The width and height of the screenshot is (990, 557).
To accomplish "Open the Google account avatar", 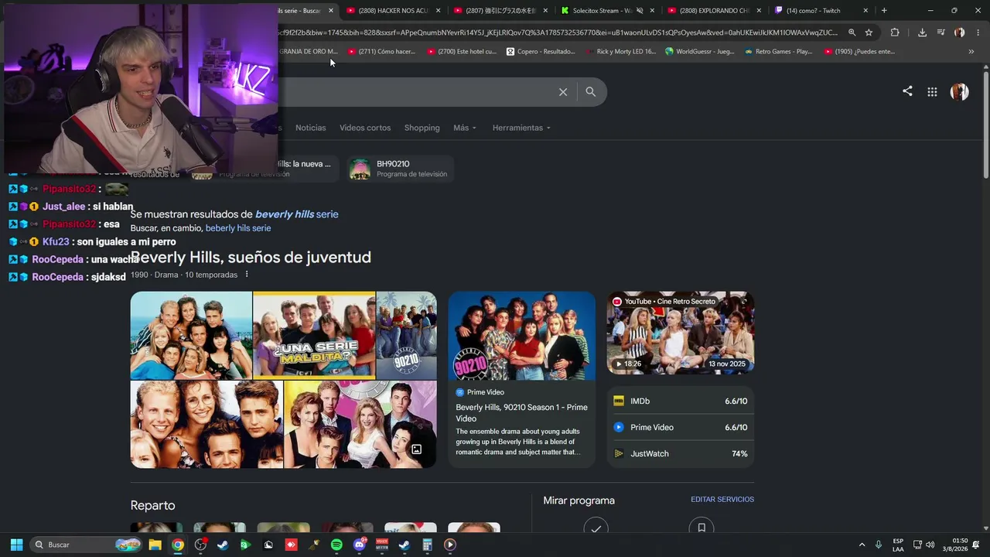I will click(x=959, y=91).
